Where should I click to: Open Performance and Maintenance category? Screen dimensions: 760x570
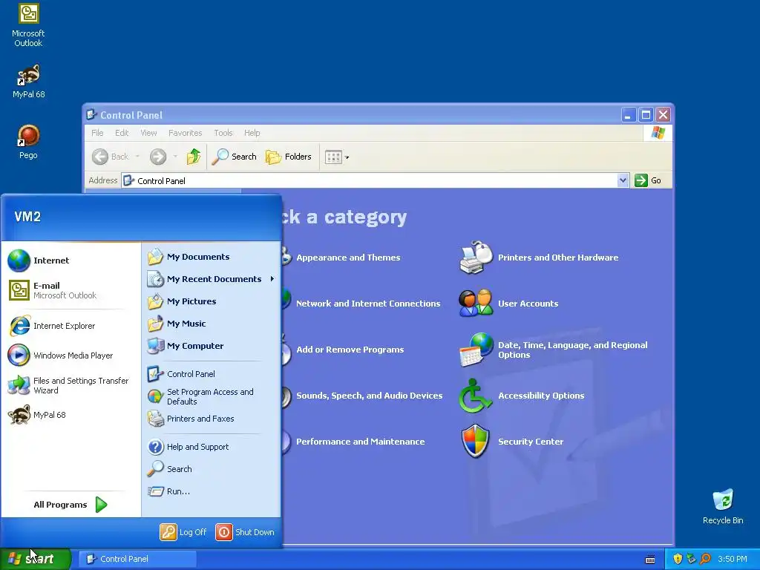coord(360,442)
